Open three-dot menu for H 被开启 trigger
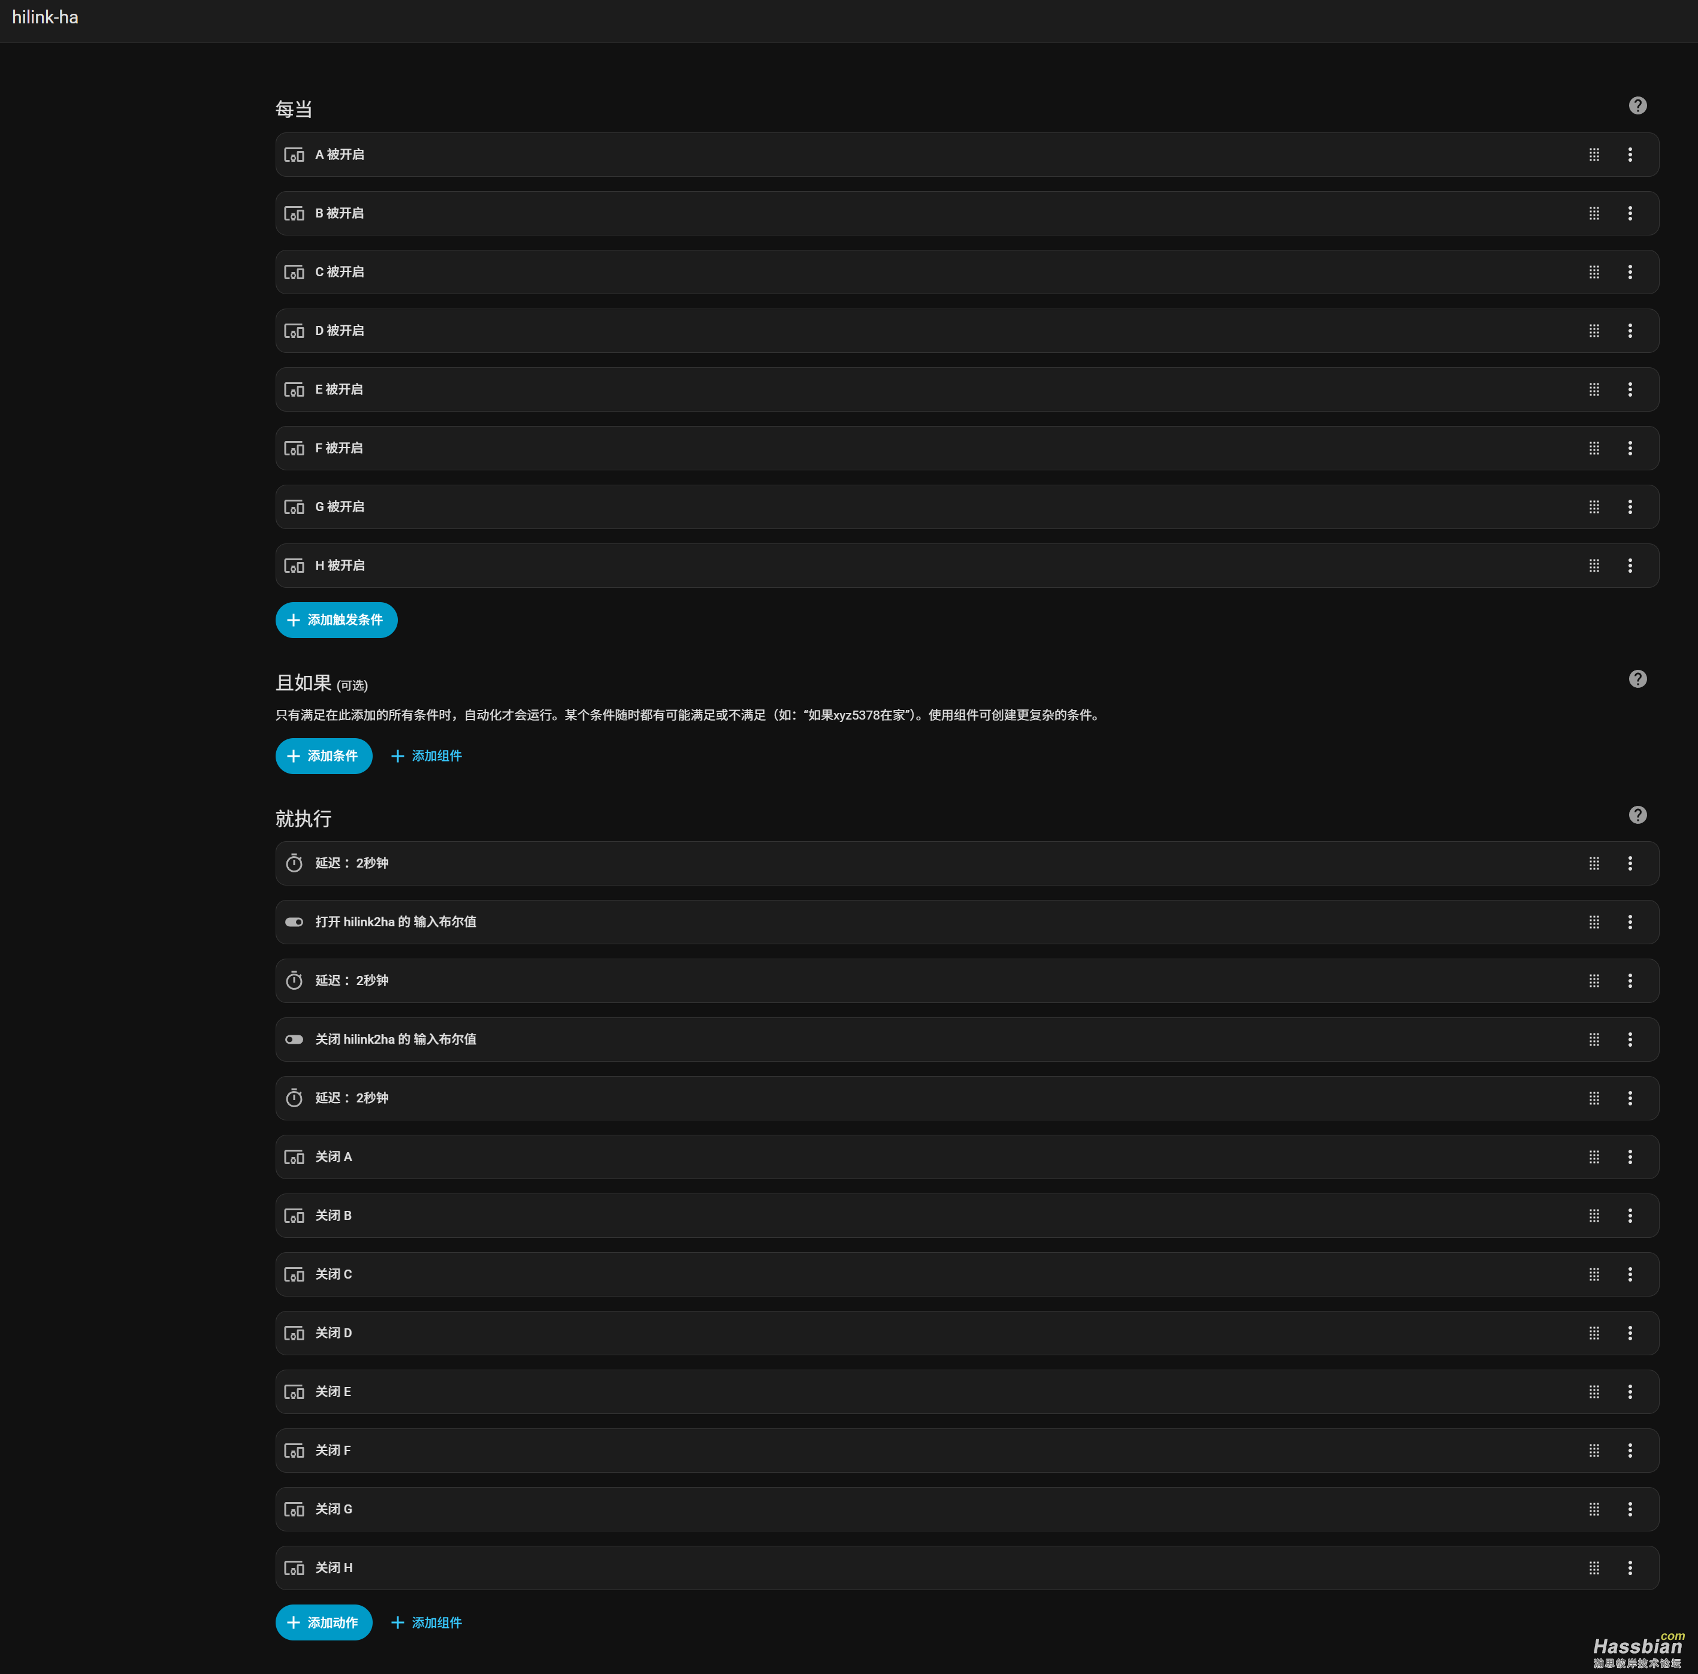This screenshot has height=1674, width=1698. pyautogui.click(x=1630, y=566)
